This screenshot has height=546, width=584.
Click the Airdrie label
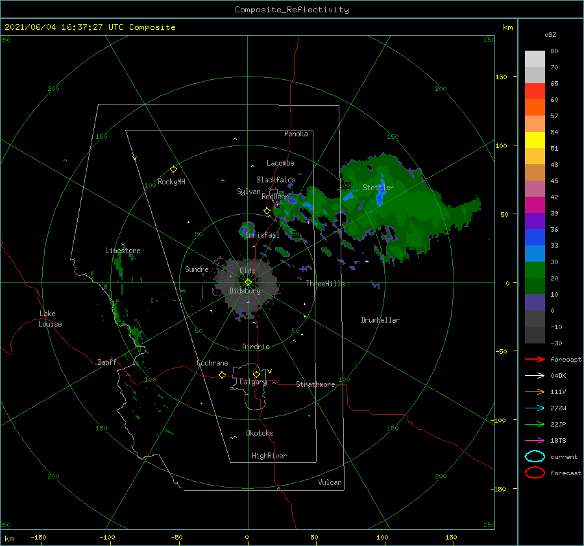pyautogui.click(x=256, y=347)
